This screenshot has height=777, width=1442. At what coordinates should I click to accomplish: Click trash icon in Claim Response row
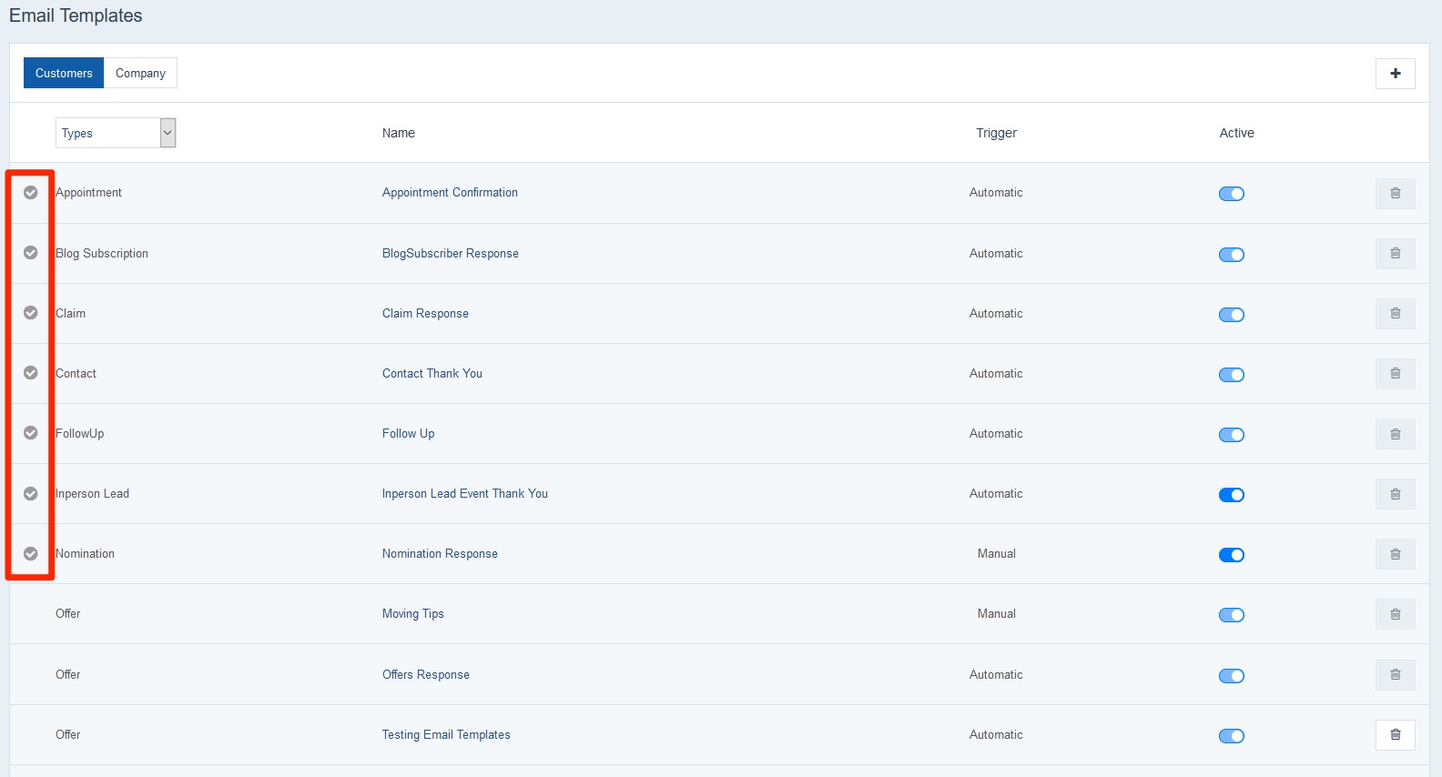click(1395, 314)
